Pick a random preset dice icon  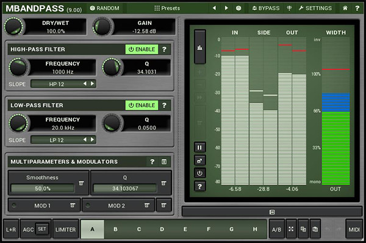click(239, 8)
